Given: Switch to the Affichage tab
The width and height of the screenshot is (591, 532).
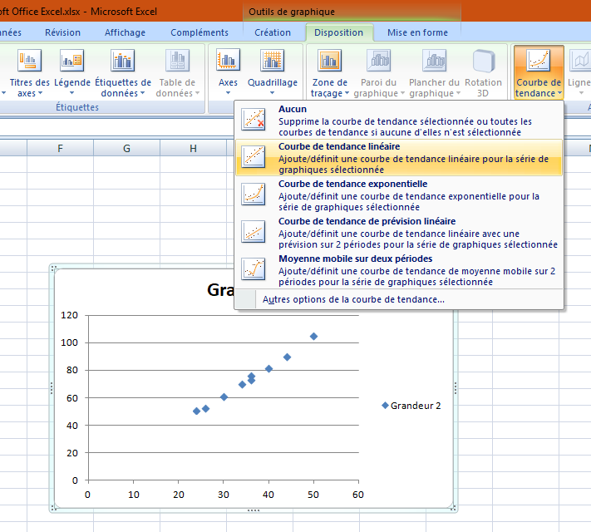Looking at the screenshot, I should [x=125, y=32].
